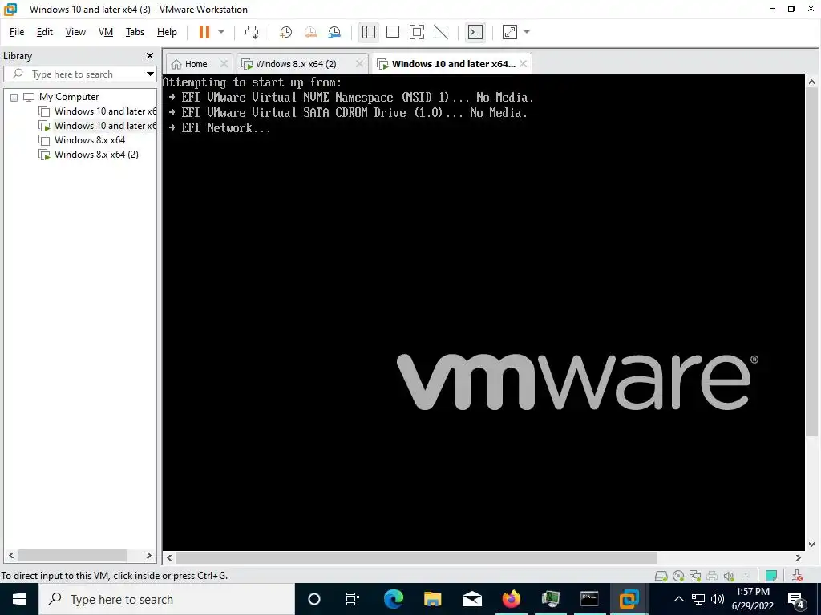Open the Tabs menu

135,32
